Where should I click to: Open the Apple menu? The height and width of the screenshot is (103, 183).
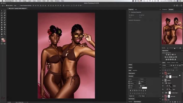pyautogui.click(x=2, y=1)
